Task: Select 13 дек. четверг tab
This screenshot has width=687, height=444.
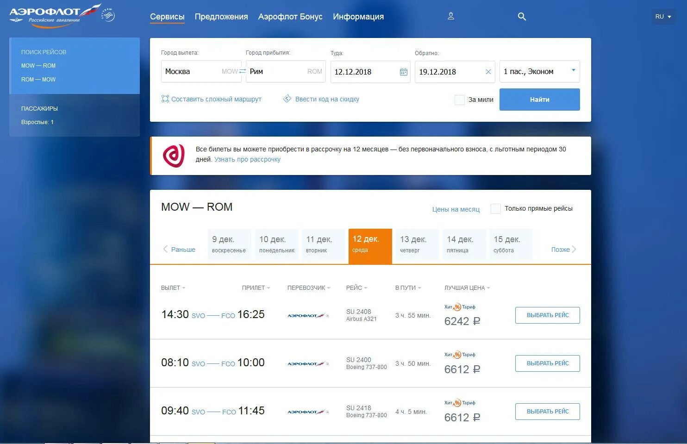Action: tap(418, 244)
